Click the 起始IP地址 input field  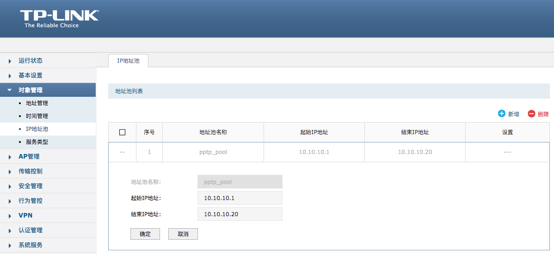[240, 198]
